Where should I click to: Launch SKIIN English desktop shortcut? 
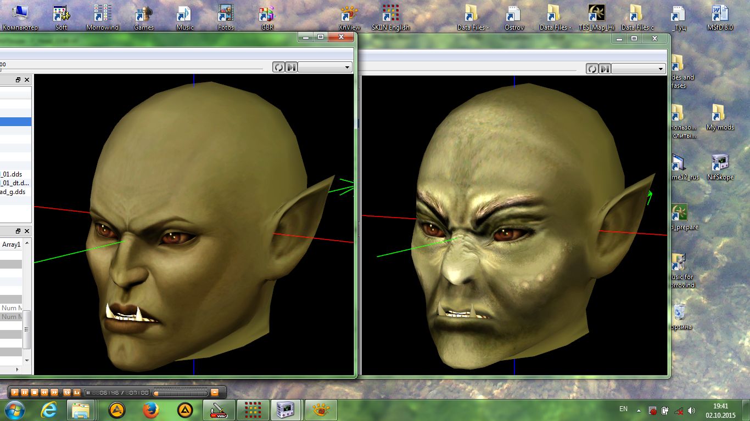click(x=390, y=16)
